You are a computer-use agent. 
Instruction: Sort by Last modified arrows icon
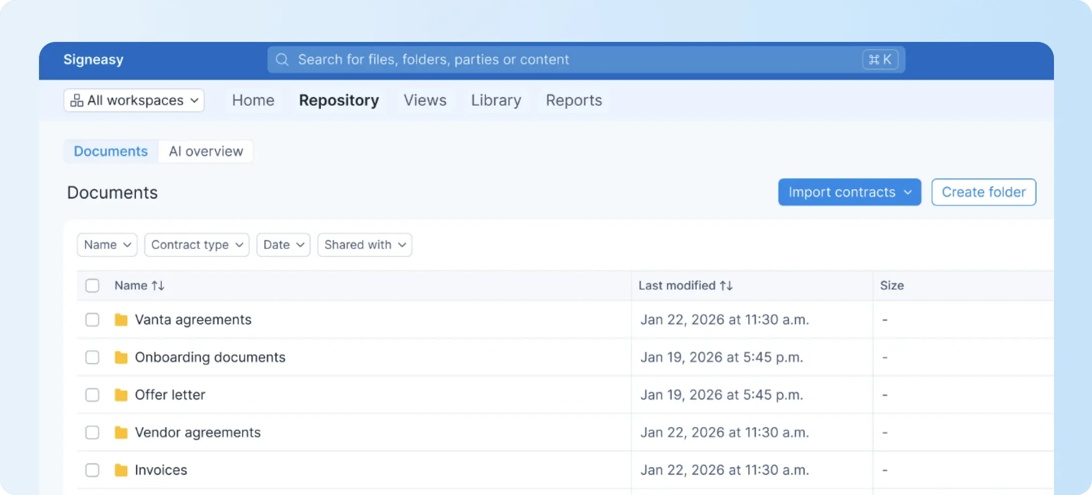[726, 286]
